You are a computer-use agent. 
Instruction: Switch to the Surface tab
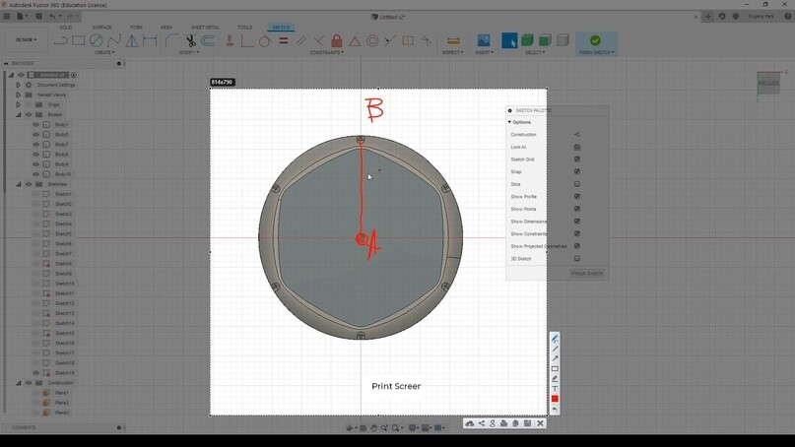tap(101, 28)
